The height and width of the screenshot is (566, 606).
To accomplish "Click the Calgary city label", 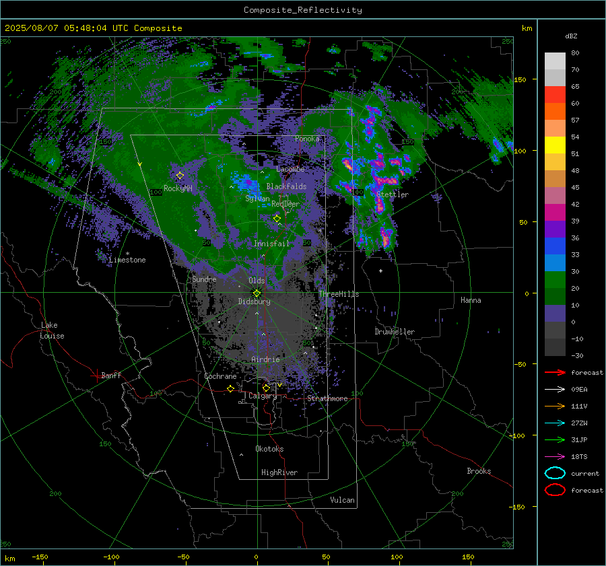I will coord(263,396).
